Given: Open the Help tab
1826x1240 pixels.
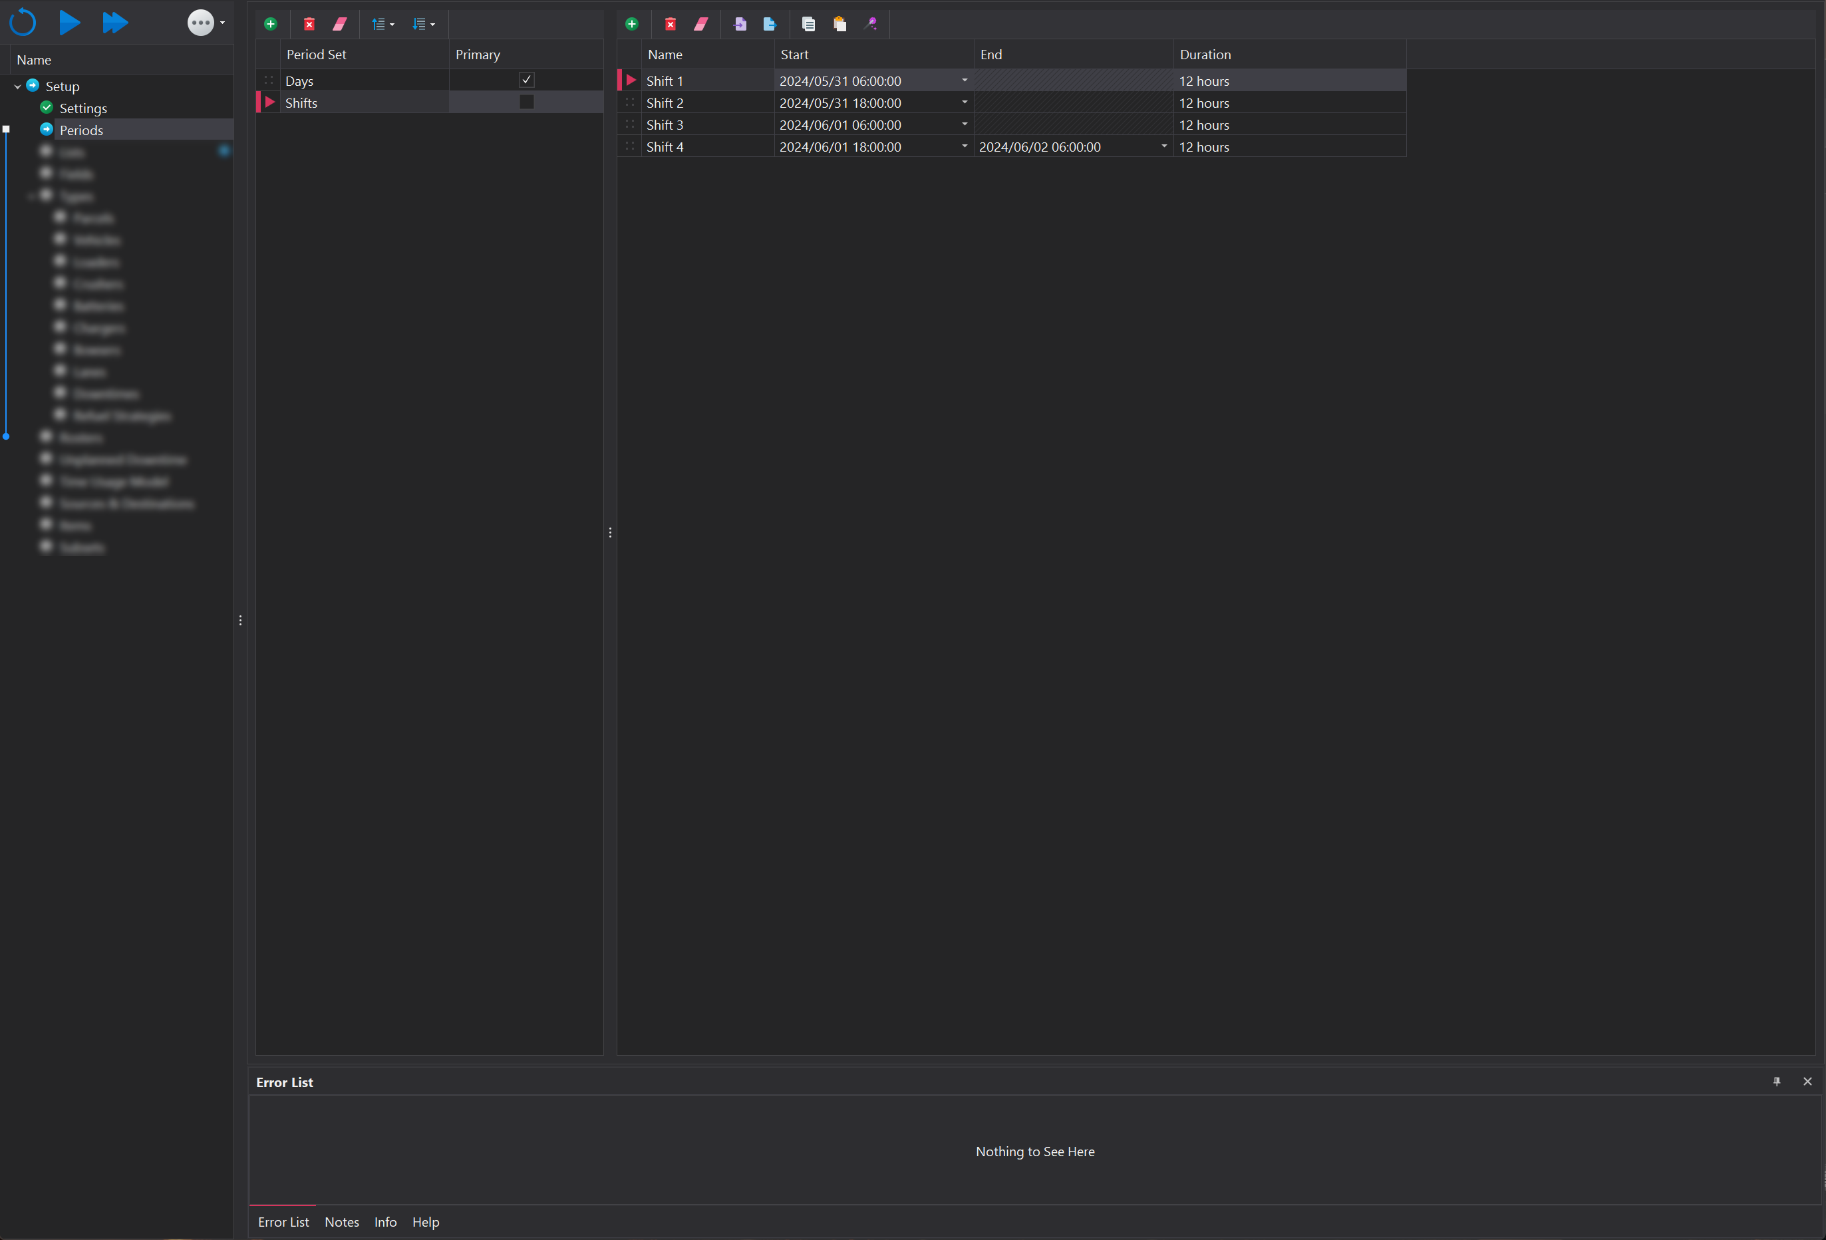Looking at the screenshot, I should tap(425, 1221).
